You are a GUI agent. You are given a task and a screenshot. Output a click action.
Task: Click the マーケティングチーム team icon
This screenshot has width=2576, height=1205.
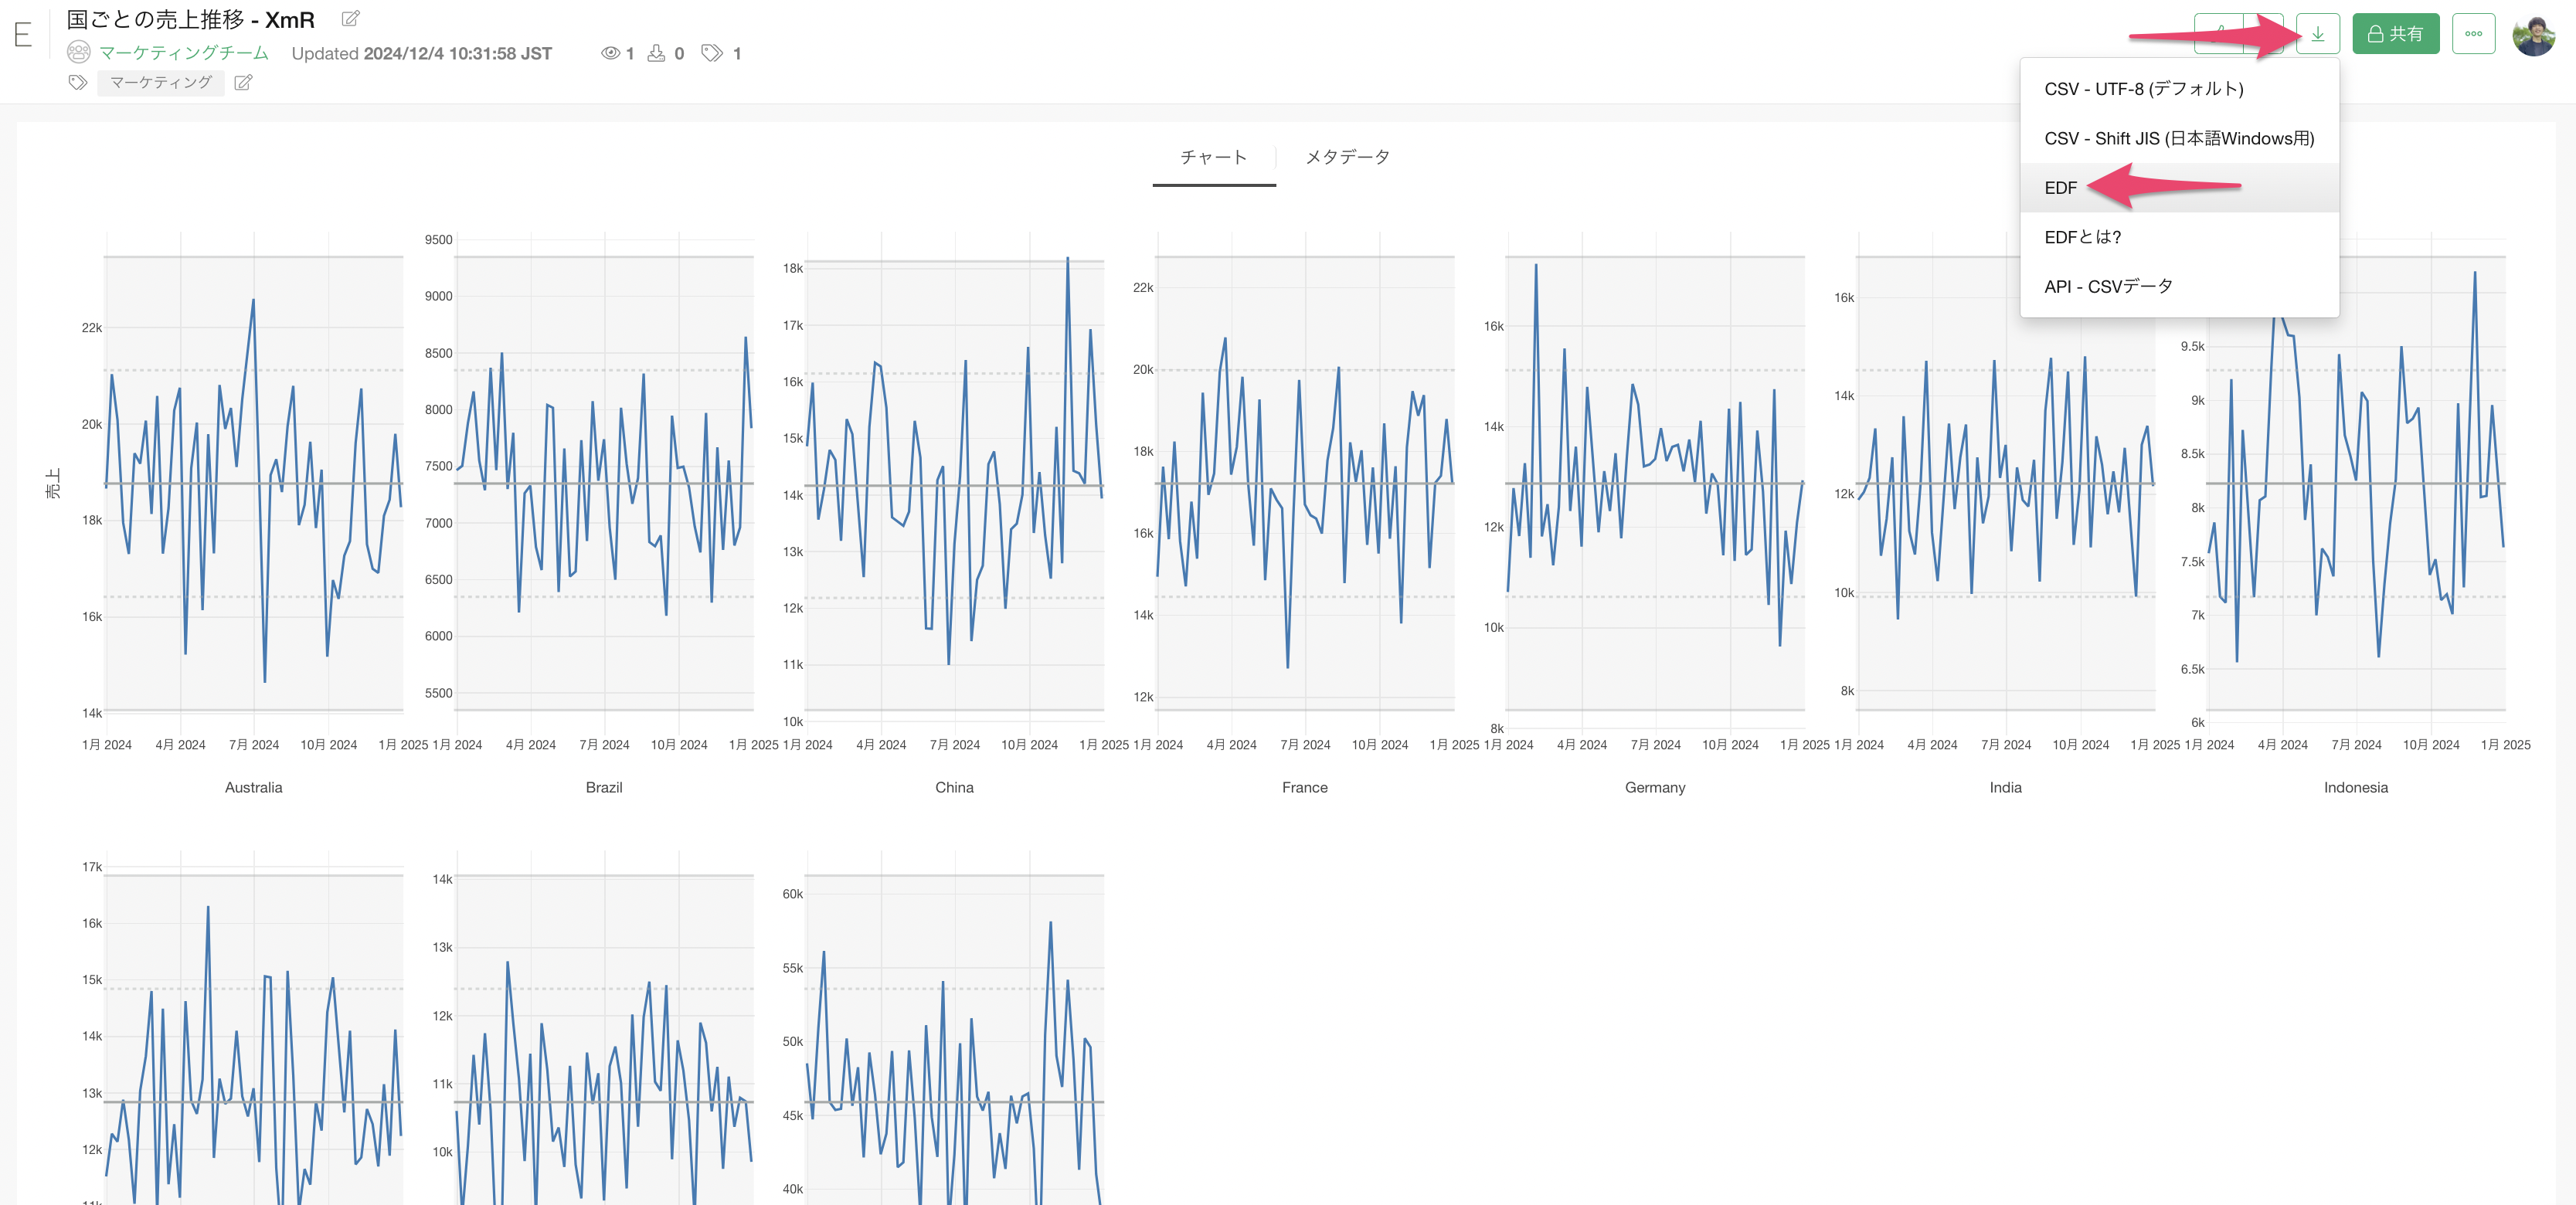point(78,53)
